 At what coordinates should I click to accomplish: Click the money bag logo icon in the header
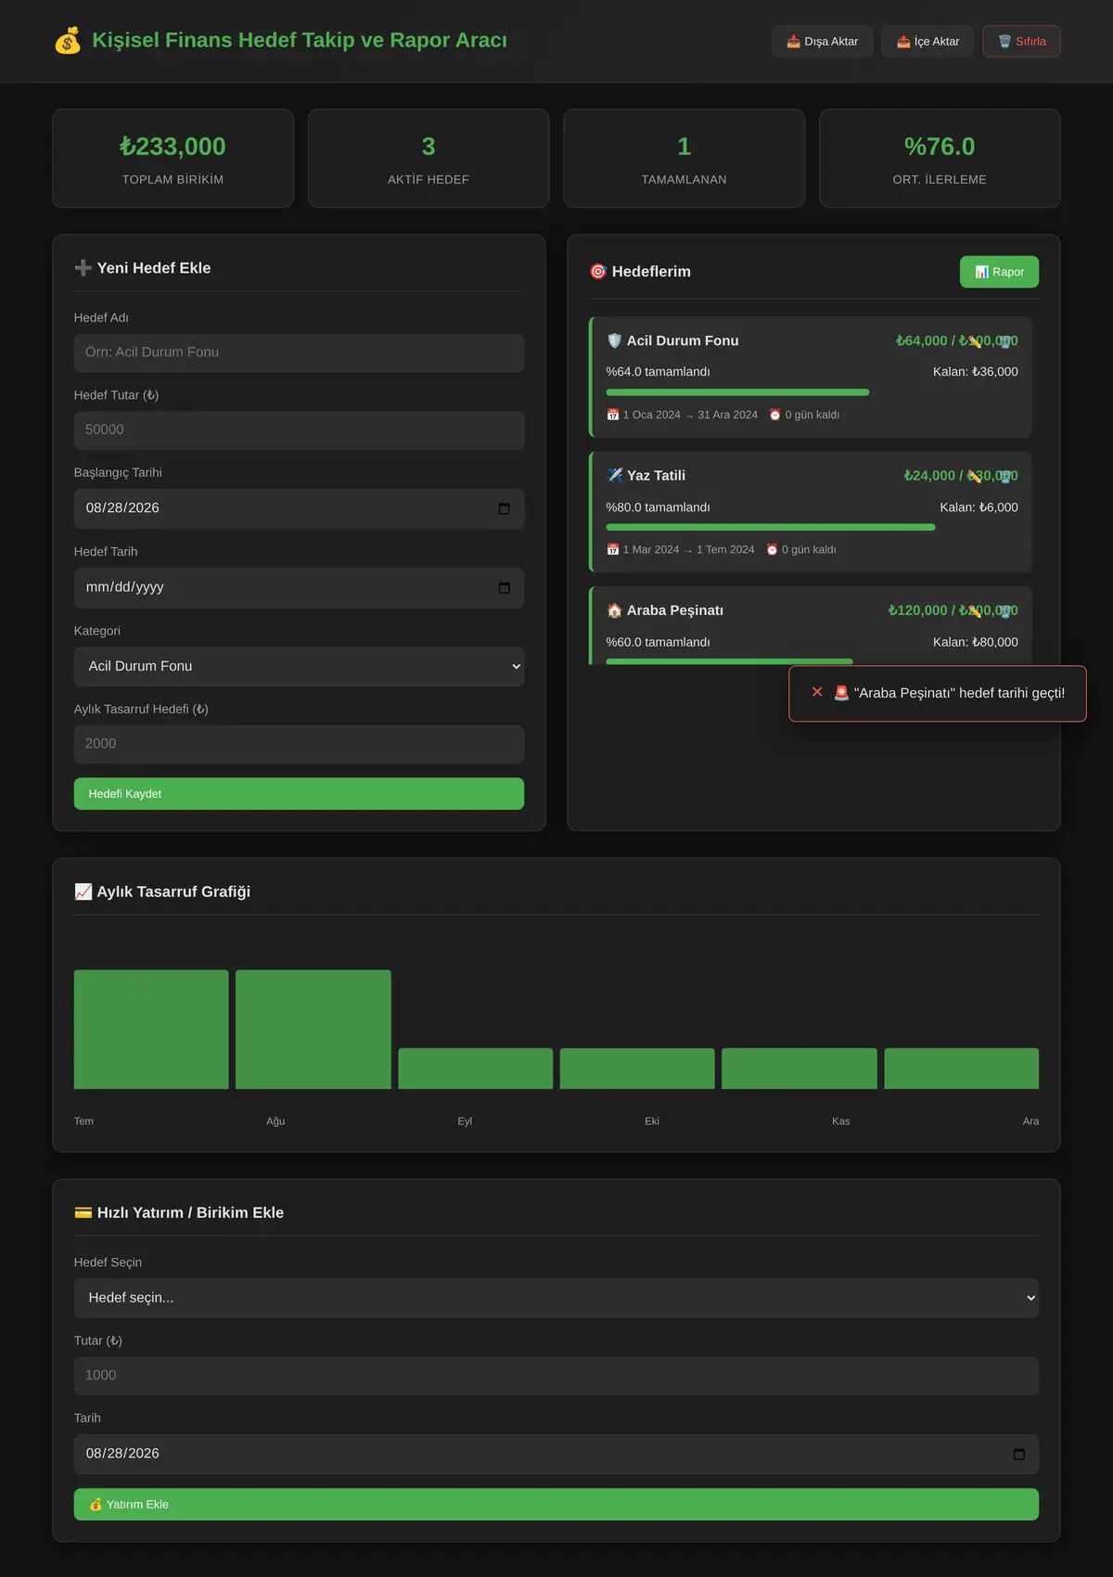coord(68,41)
